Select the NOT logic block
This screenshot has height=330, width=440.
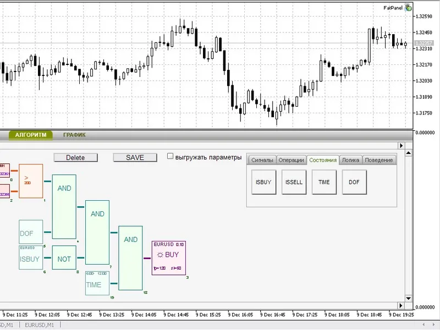64,257
